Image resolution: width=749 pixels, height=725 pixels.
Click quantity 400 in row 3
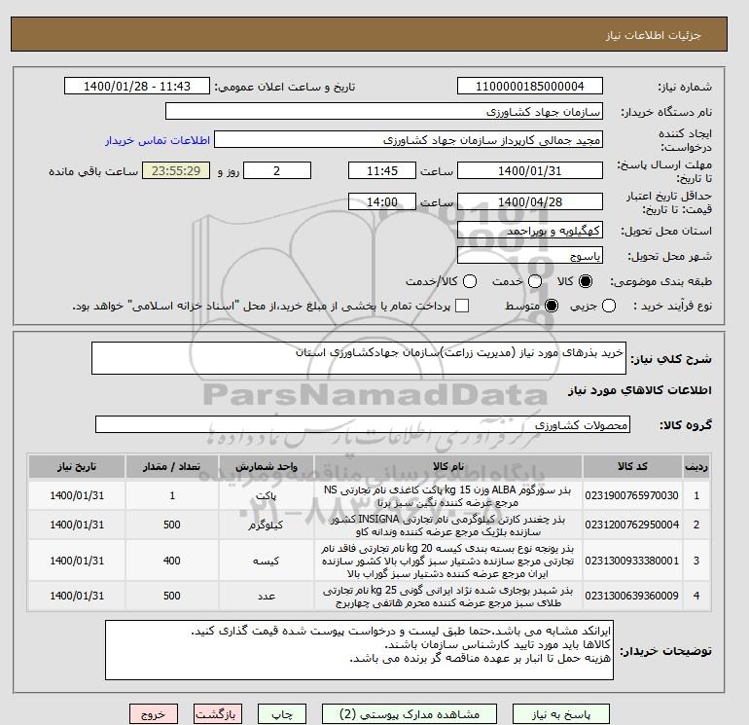[171, 561]
